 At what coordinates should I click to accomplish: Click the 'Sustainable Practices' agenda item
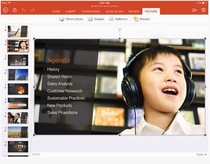66,98
